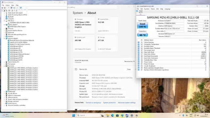Image resolution: width=210 pixels, height=118 pixels.
Task: Expand Human Interface Devices category
Action: point(4,30)
